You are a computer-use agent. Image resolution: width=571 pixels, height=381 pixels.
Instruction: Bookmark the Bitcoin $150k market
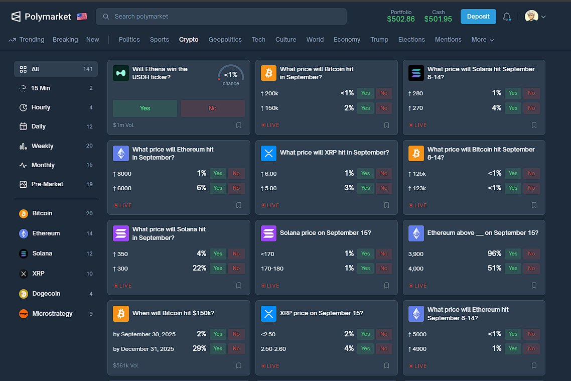pos(239,365)
